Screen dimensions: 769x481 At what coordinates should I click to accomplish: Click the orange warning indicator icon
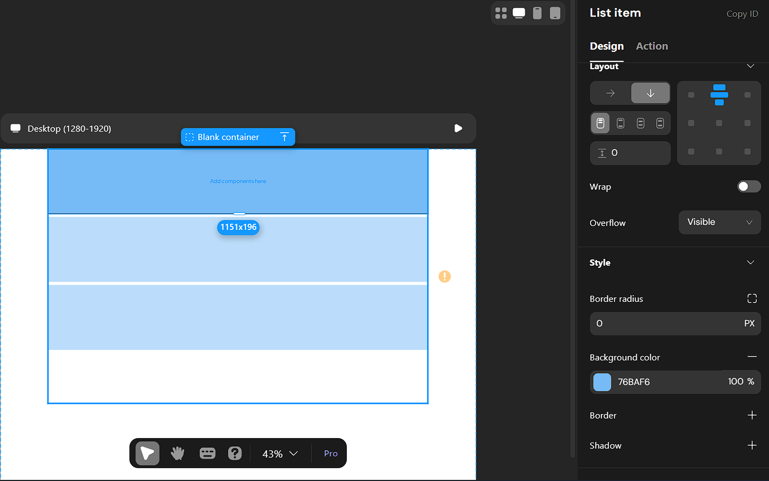click(x=444, y=276)
